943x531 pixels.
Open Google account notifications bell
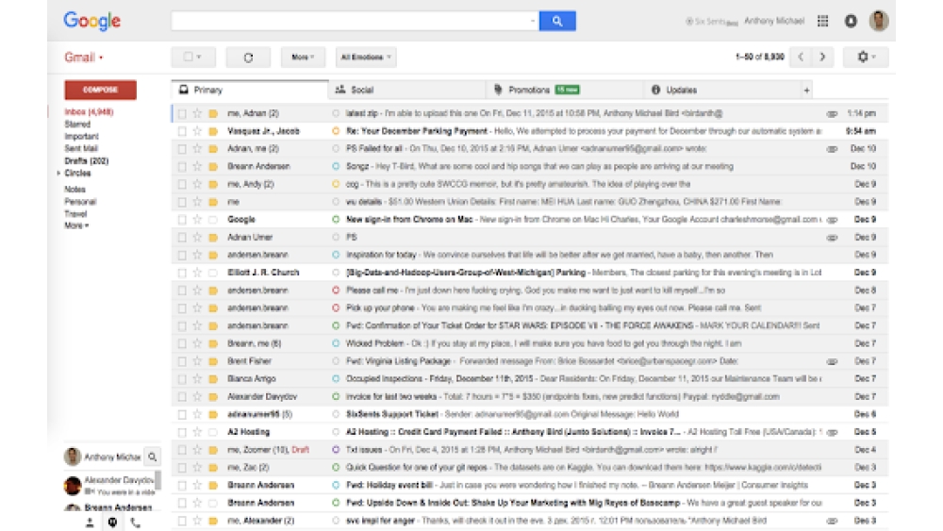(851, 21)
